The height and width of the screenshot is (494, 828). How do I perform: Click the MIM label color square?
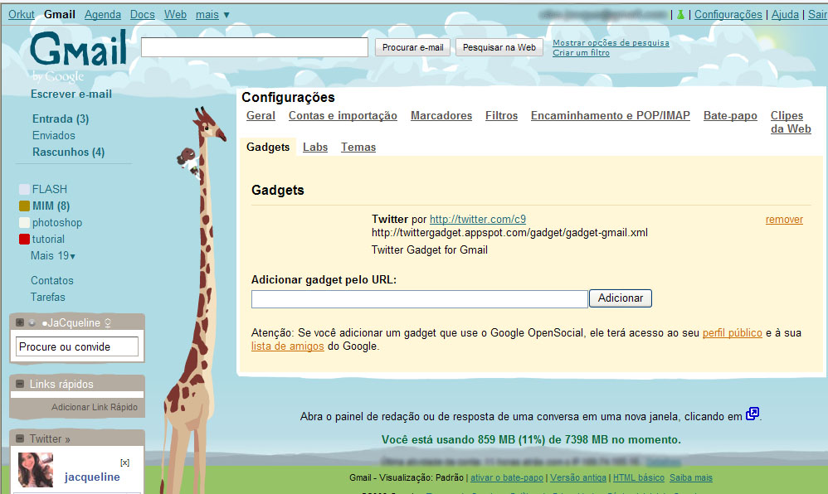click(24, 206)
